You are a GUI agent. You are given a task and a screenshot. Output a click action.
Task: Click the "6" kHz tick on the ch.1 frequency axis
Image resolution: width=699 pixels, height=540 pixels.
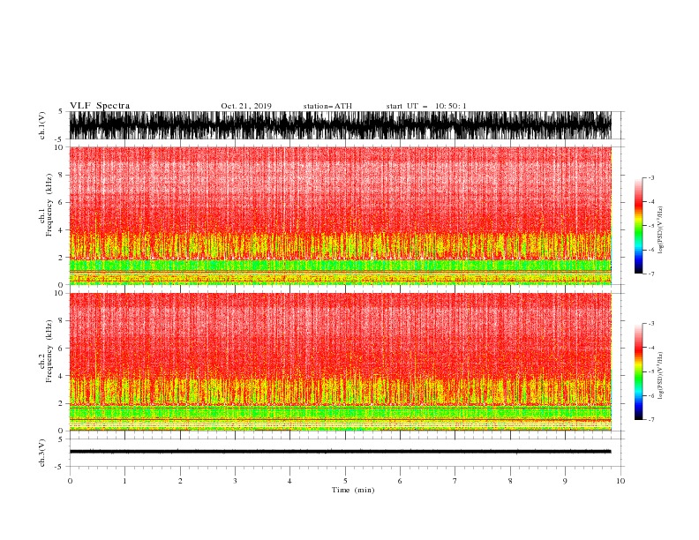point(61,202)
